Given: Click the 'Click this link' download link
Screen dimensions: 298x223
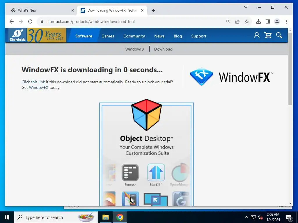Looking at the screenshot, I should click(x=33, y=82).
